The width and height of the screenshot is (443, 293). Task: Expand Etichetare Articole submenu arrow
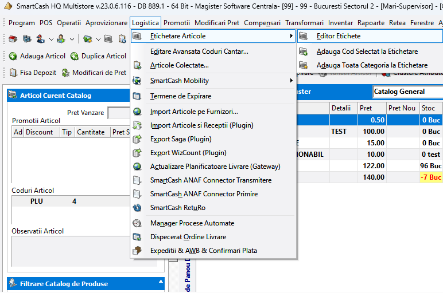[x=291, y=36]
